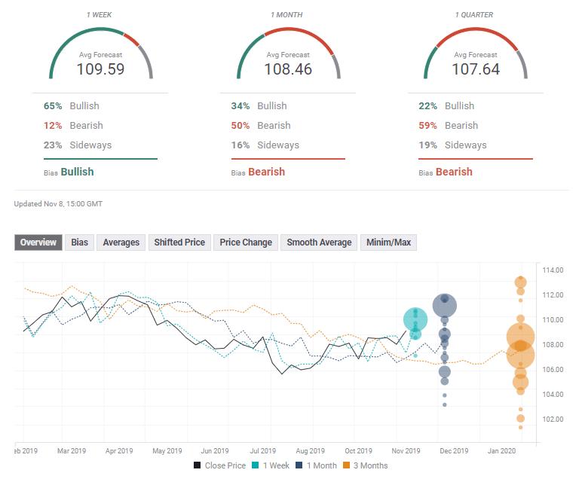
Task: Toggle 3 Months series in legend
Action: pyautogui.click(x=365, y=465)
